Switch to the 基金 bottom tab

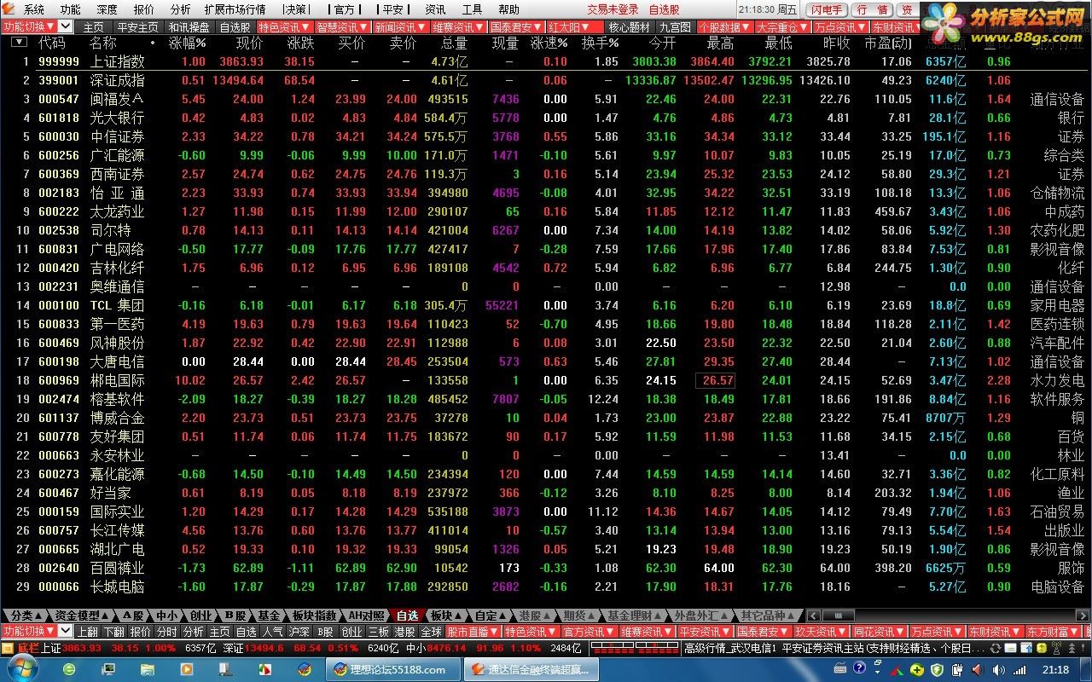[268, 615]
